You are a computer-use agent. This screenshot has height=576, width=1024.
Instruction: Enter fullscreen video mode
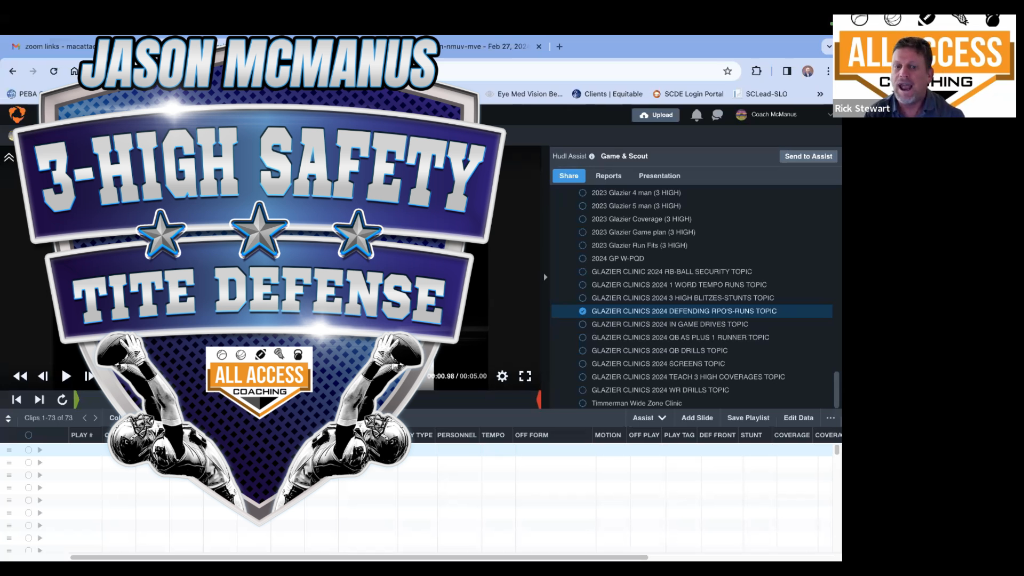(x=525, y=376)
